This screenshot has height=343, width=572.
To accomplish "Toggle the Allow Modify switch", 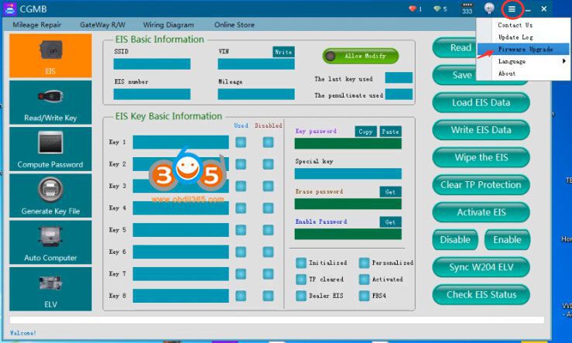I will [x=360, y=56].
